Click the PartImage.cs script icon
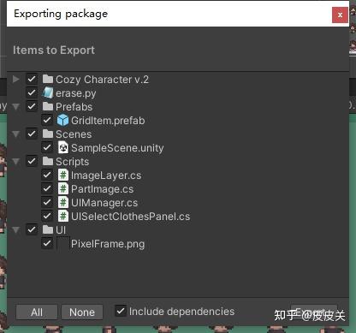 click(x=63, y=188)
